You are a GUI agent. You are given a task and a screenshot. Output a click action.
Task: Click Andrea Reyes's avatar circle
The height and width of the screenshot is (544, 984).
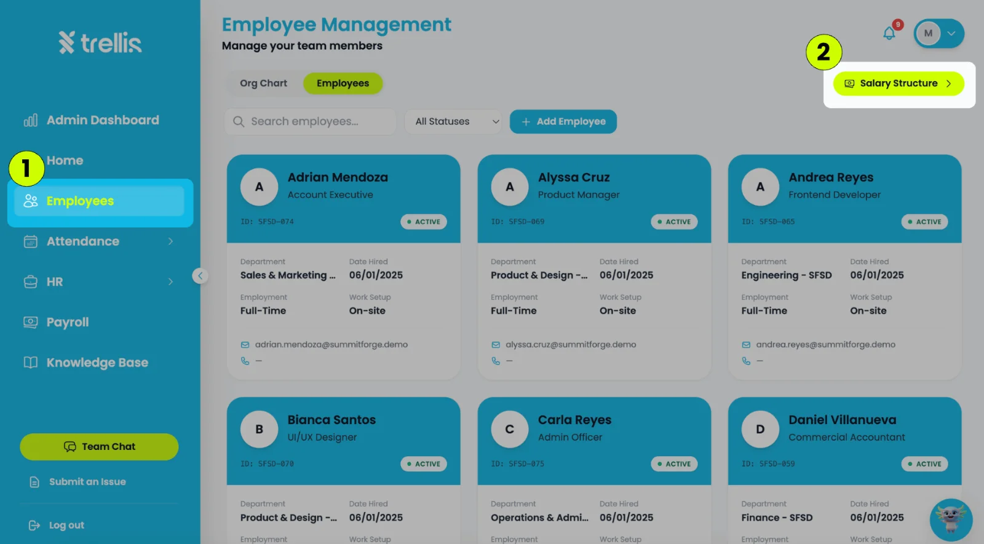click(760, 187)
